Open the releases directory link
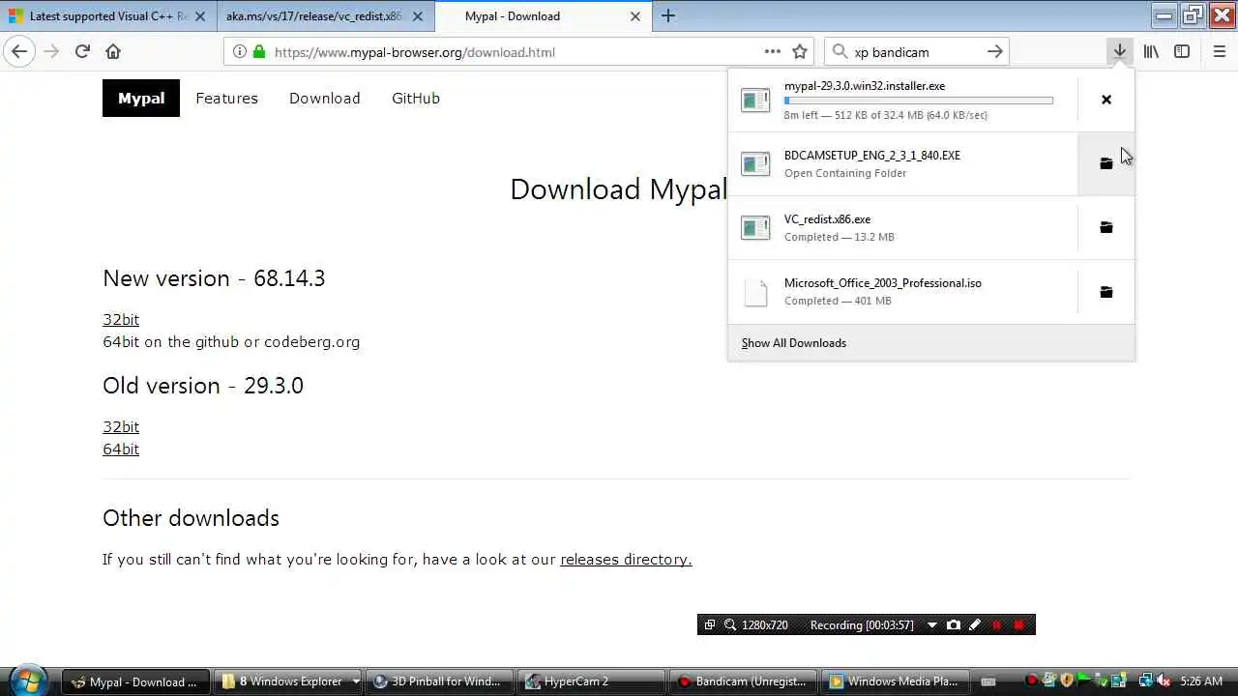Screen dimensions: 1238x696 tap(626, 559)
